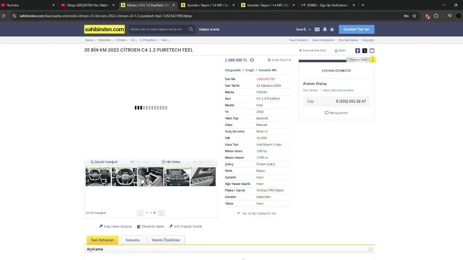The image size is (463, 260).
Task: Switch to Hyundai Bayon Jump tab
Action: pyautogui.click(x=208, y=5)
